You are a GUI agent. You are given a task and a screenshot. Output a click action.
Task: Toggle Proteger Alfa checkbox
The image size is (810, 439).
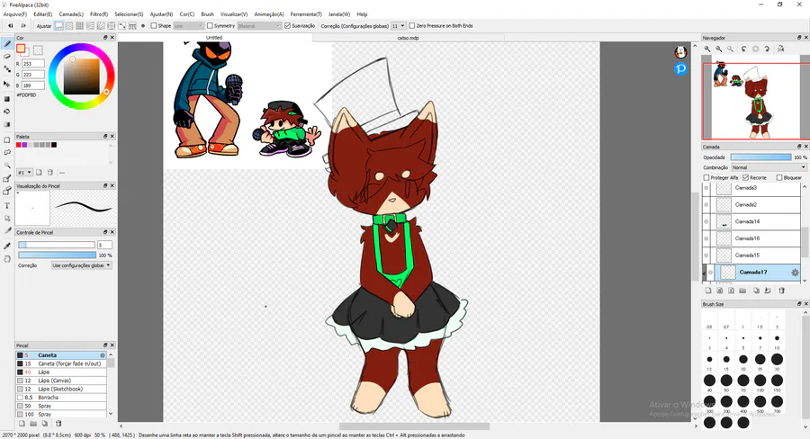pos(706,177)
